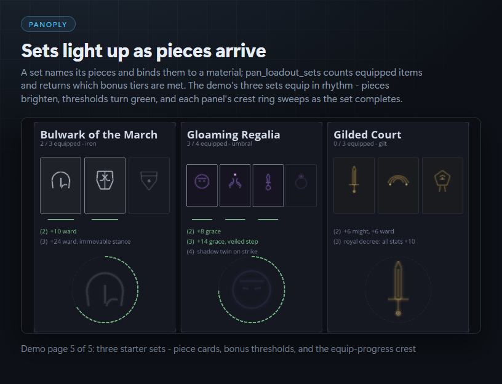Select the gilt crest badge card

442,185
